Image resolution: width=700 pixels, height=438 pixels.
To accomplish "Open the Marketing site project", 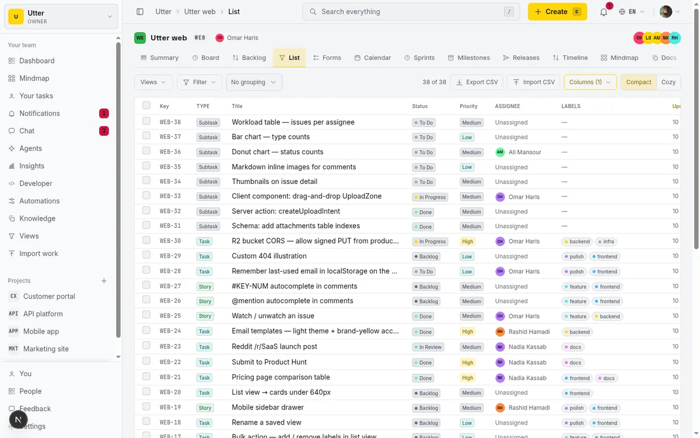I will pos(61,349).
